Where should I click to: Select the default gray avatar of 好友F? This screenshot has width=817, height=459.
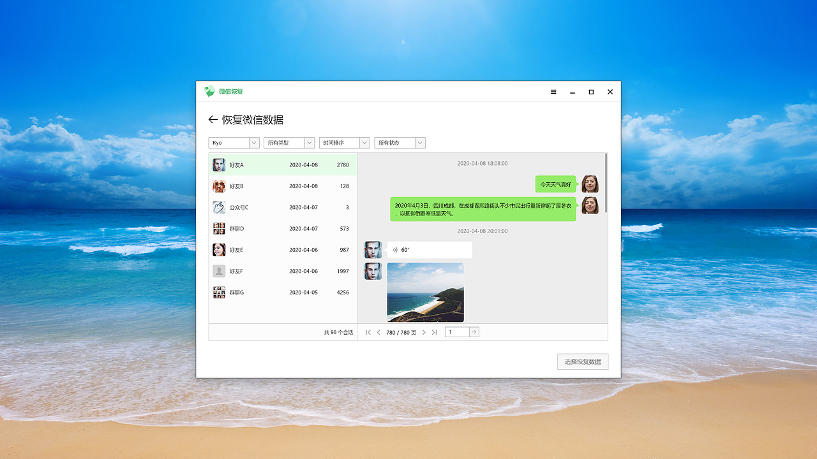point(219,271)
